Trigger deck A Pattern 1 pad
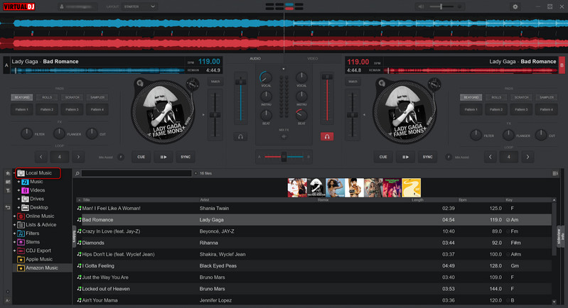 tap(22, 109)
